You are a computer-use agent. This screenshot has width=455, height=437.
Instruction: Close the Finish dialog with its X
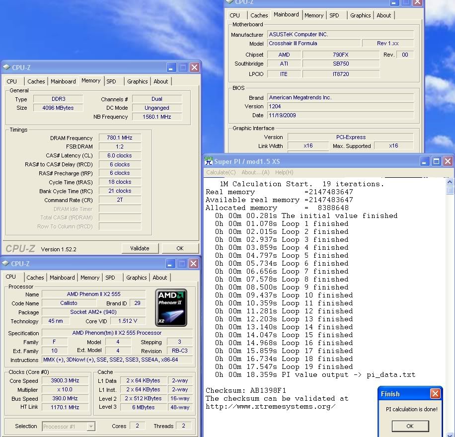[435, 394]
